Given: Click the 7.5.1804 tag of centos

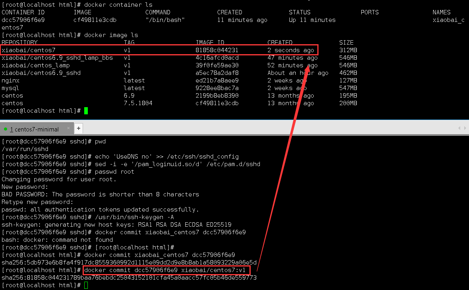Looking at the screenshot, I should (138, 103).
